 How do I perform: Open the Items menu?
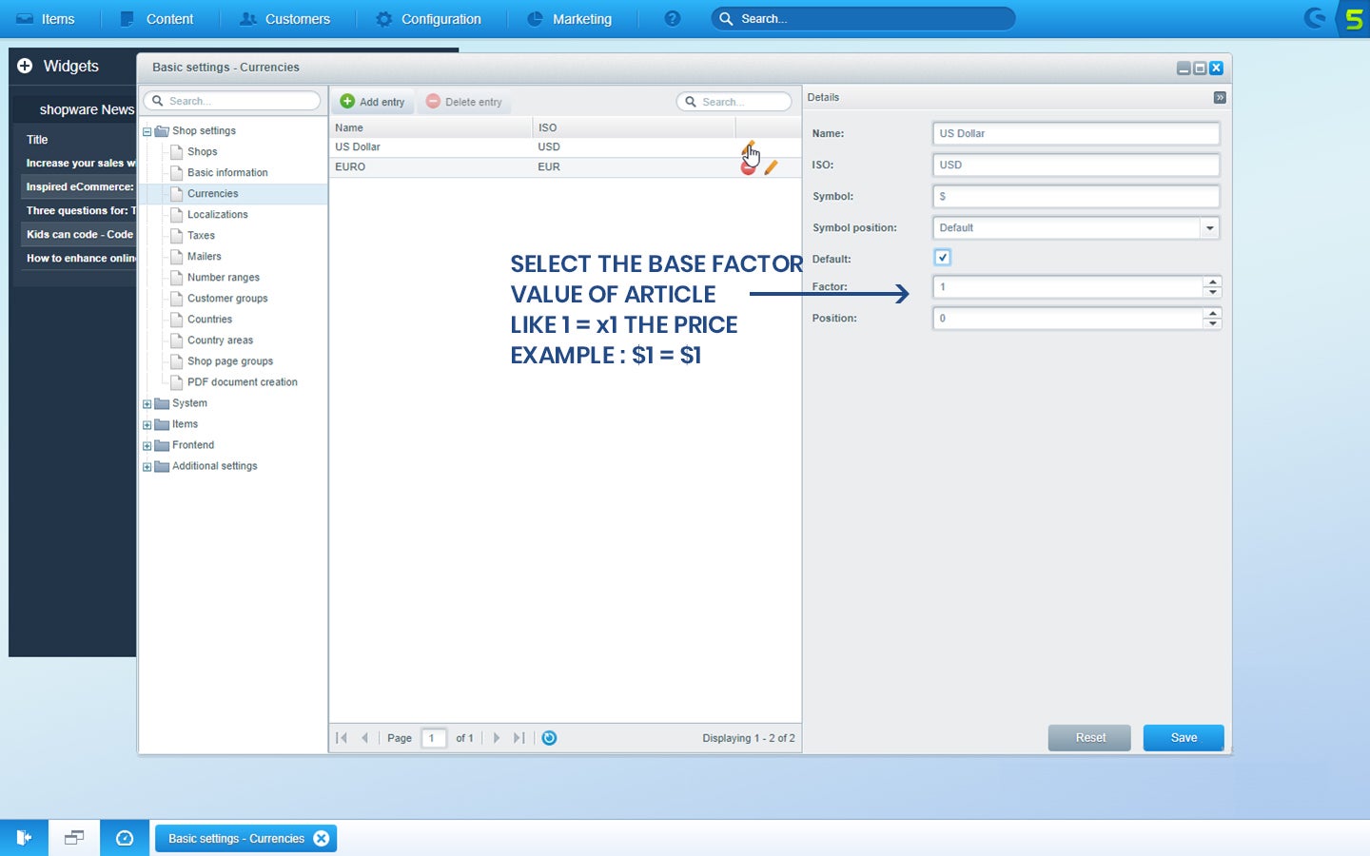pyautogui.click(x=46, y=19)
